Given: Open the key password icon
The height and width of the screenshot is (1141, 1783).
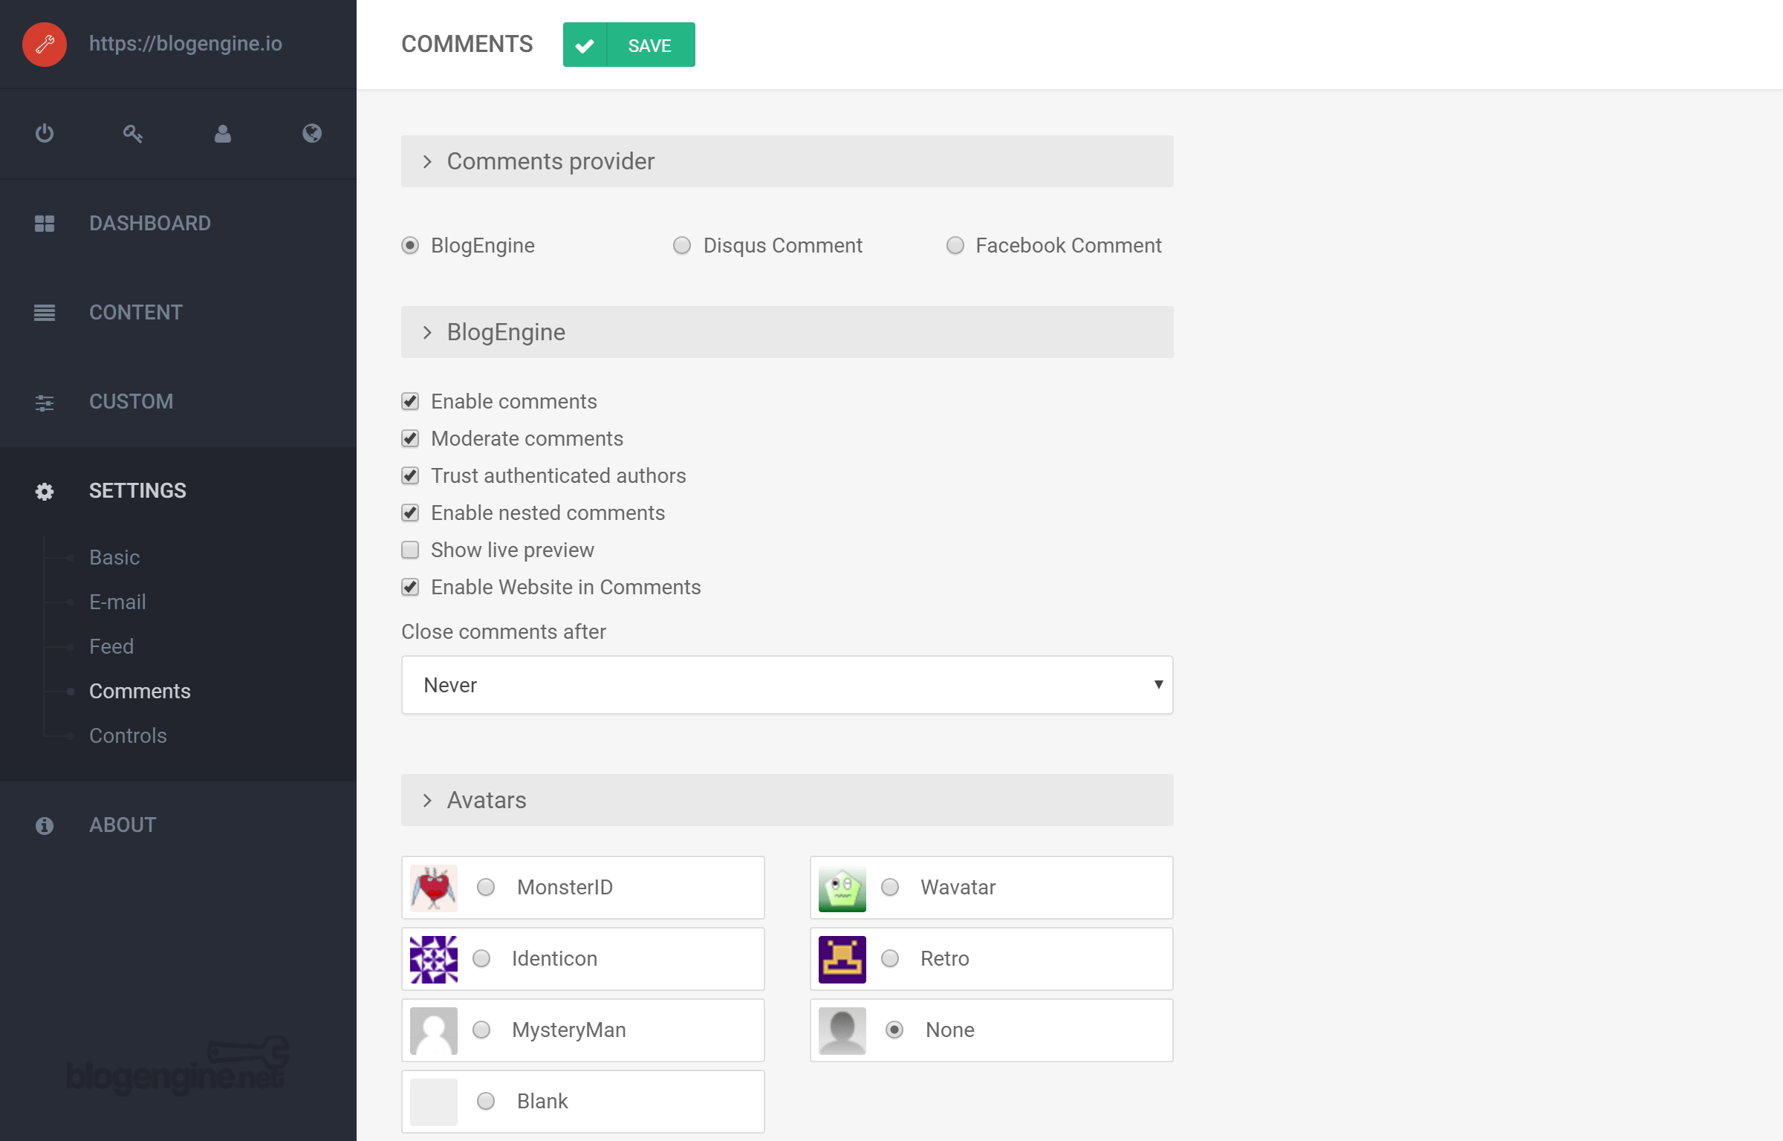Looking at the screenshot, I should click(133, 134).
